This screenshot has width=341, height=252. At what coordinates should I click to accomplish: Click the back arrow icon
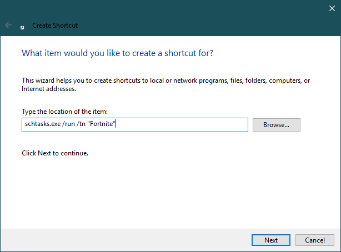8,25
